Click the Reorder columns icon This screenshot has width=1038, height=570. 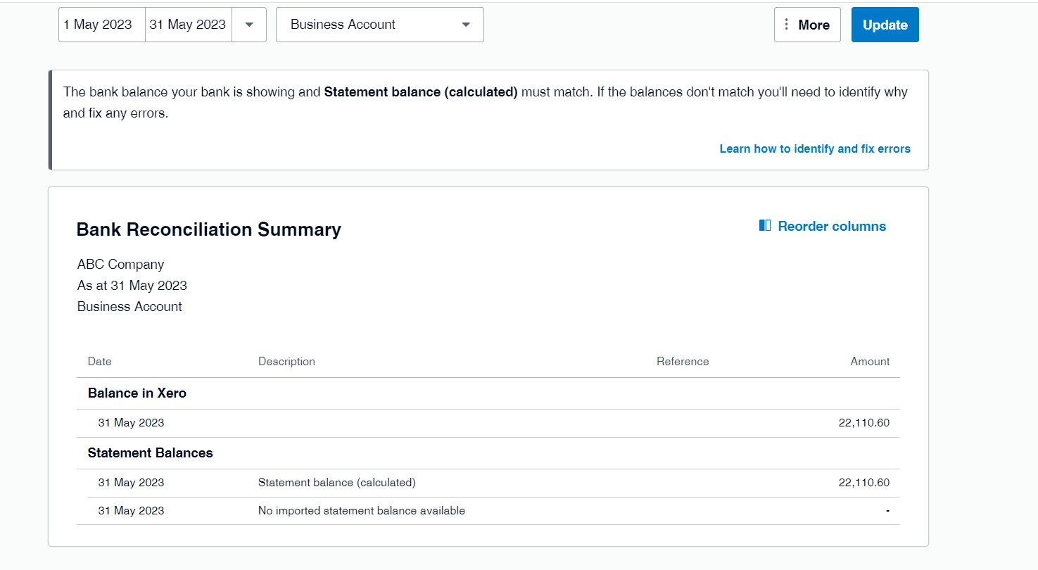pos(765,226)
